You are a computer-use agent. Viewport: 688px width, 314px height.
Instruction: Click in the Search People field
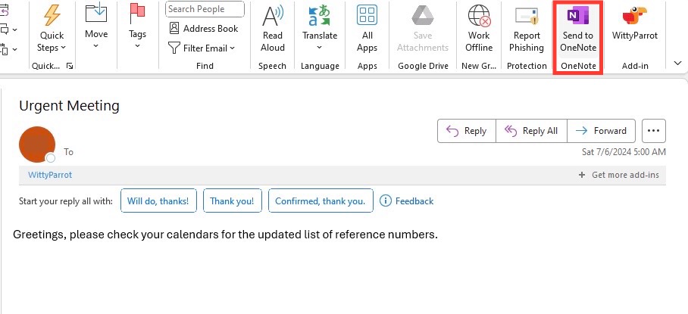point(205,9)
